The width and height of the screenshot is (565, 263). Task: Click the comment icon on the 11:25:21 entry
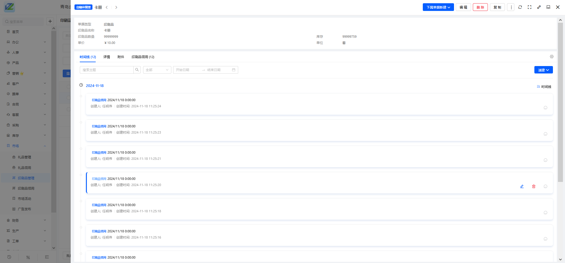(545, 160)
